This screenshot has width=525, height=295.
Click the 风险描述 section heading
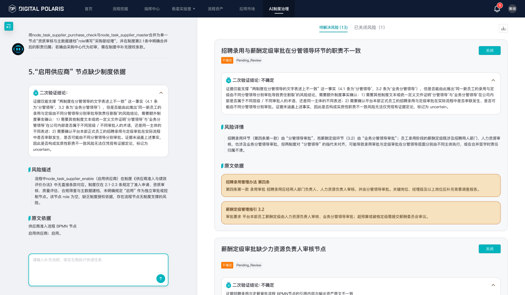click(x=41, y=170)
